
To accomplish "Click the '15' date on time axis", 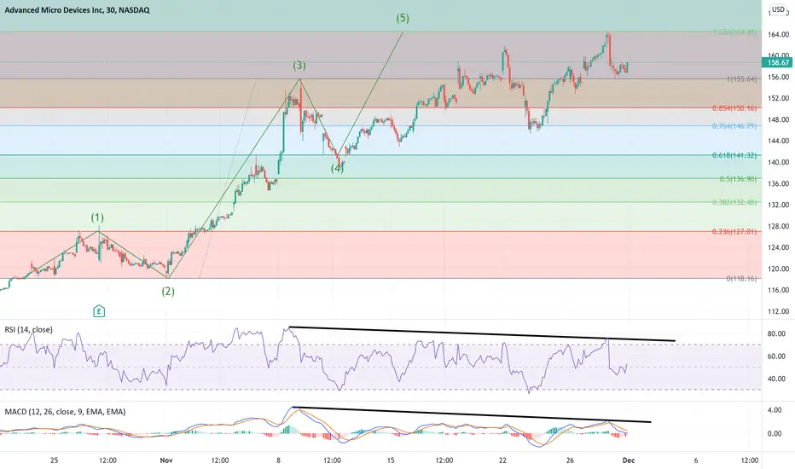I will [391, 460].
